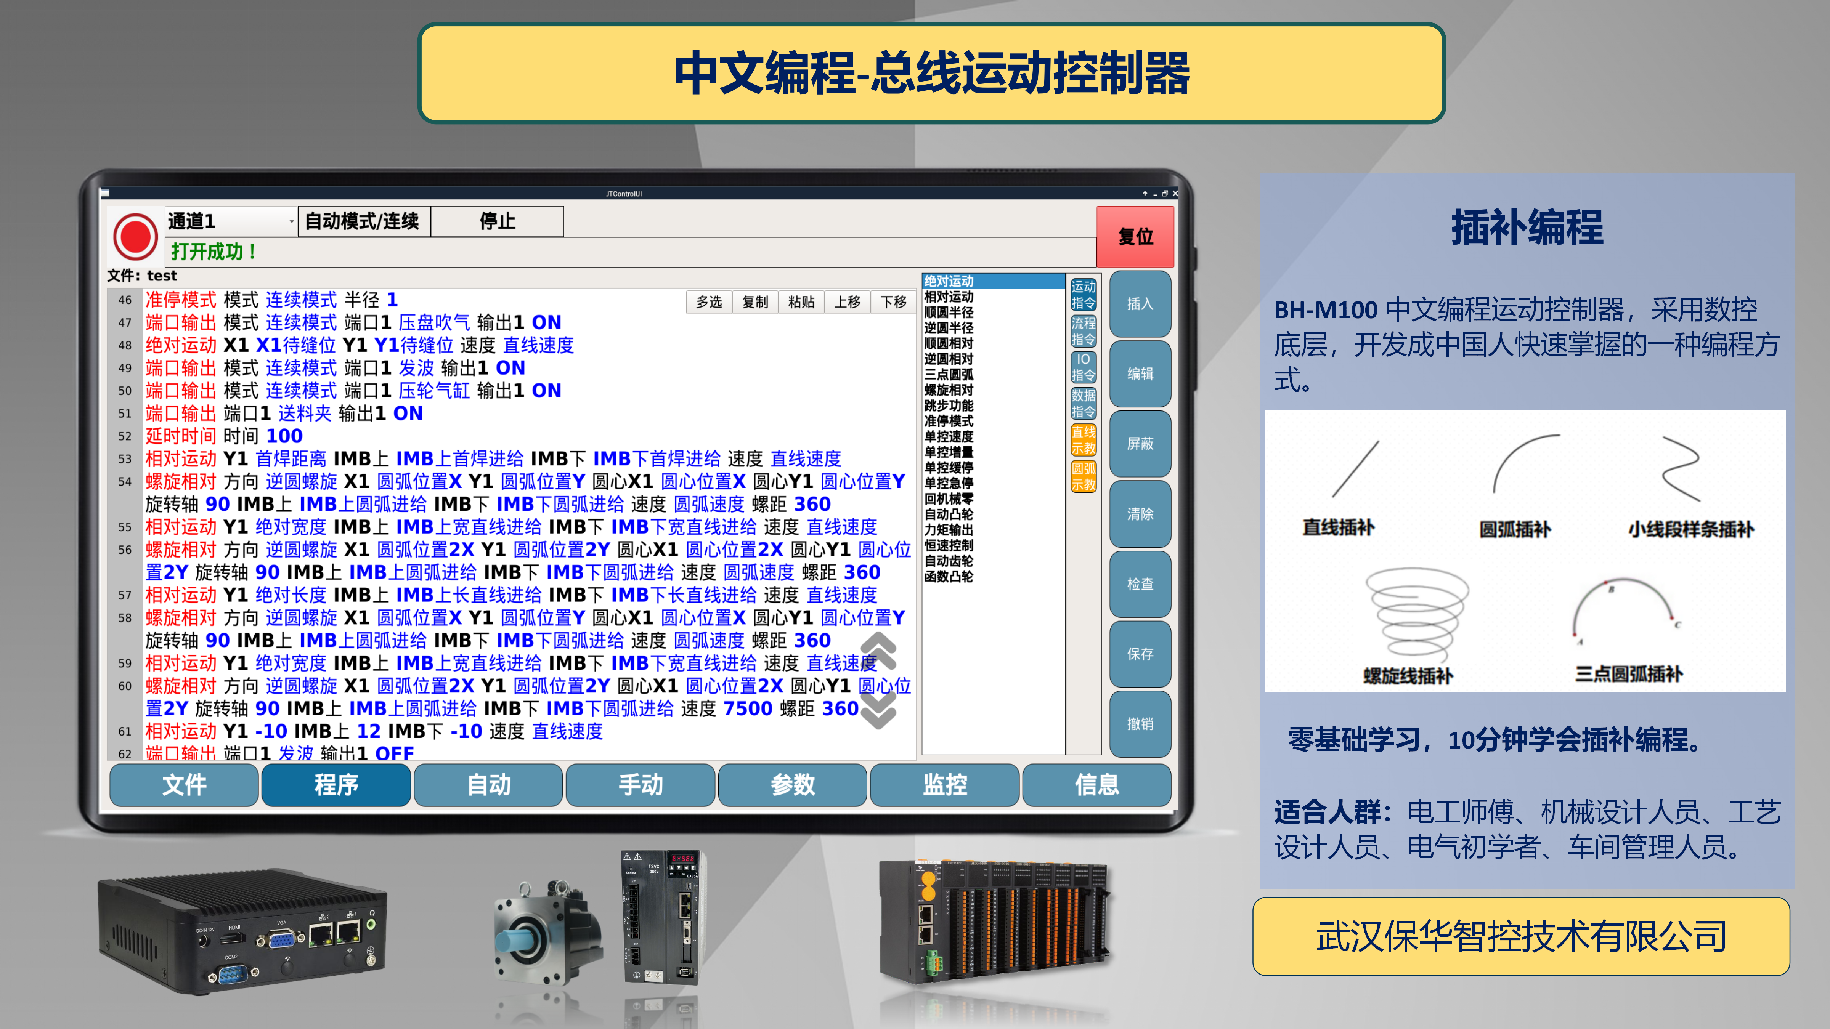Open 直线示教 line teaching
The image size is (1830, 1029).
[1084, 440]
